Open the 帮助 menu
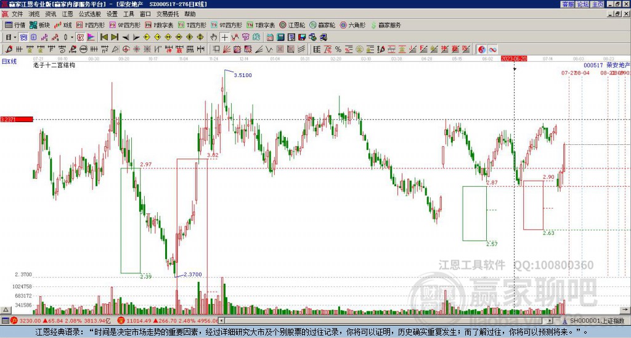The image size is (631, 338). (190, 14)
